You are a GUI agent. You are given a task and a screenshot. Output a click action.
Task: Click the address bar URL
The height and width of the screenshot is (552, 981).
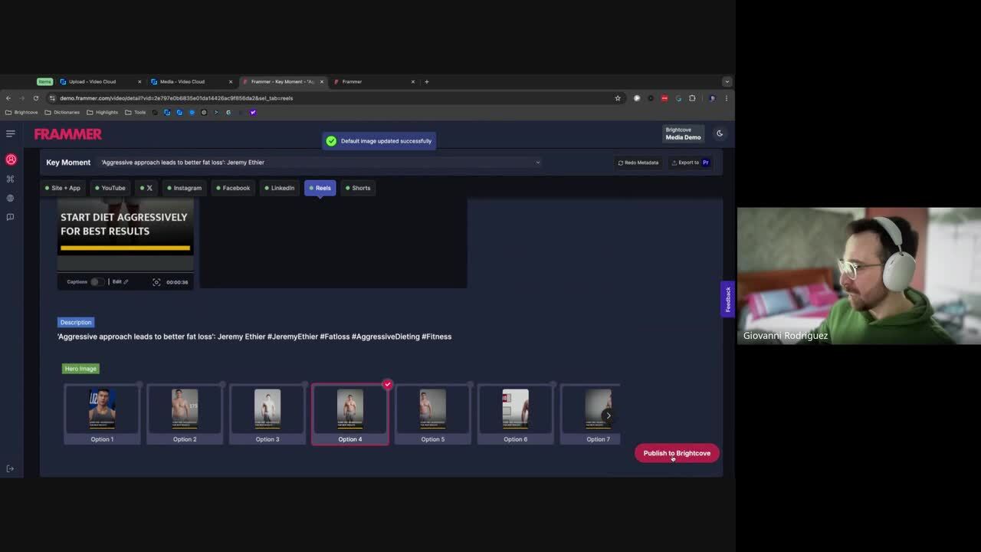pos(176,98)
